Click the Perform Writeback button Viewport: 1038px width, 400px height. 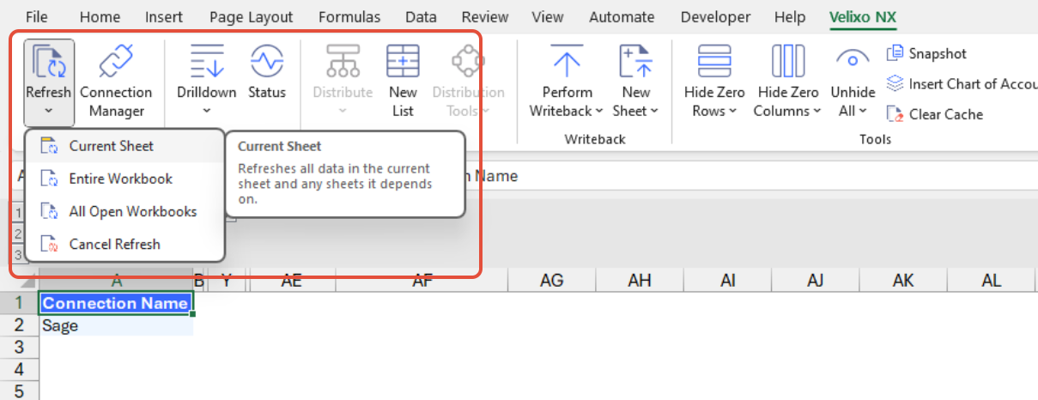(566, 82)
